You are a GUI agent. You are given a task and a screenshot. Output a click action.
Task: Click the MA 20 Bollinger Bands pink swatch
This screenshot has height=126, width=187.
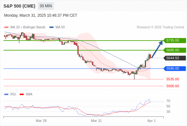6,27
